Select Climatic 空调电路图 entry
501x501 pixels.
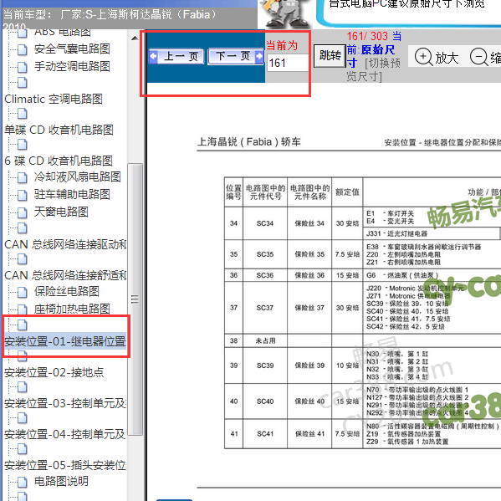54,99
